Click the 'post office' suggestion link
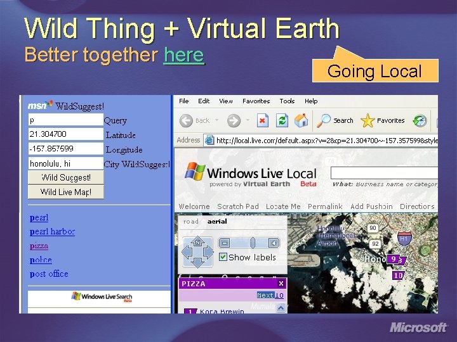 tap(49, 274)
